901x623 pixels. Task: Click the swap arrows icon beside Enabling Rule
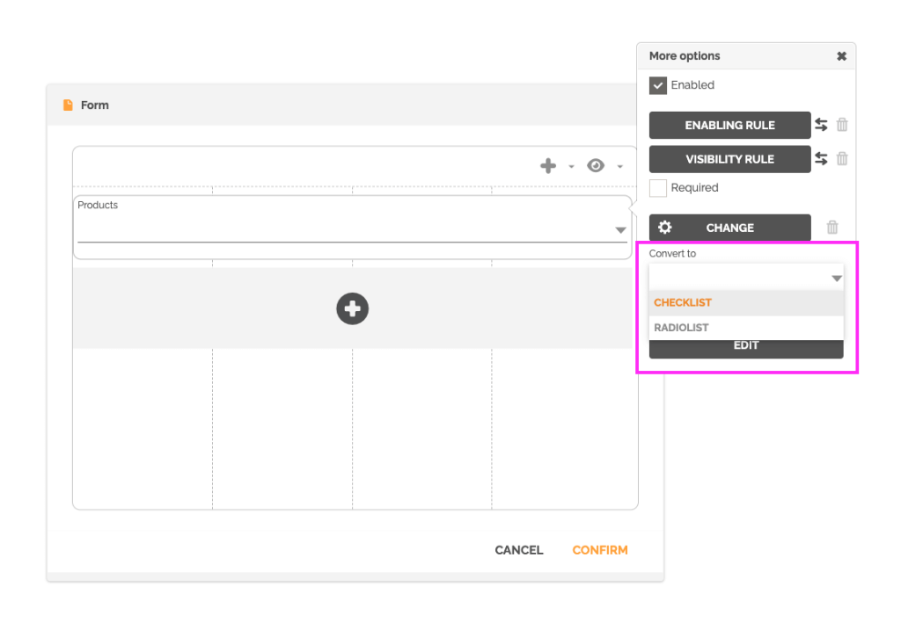click(x=821, y=125)
